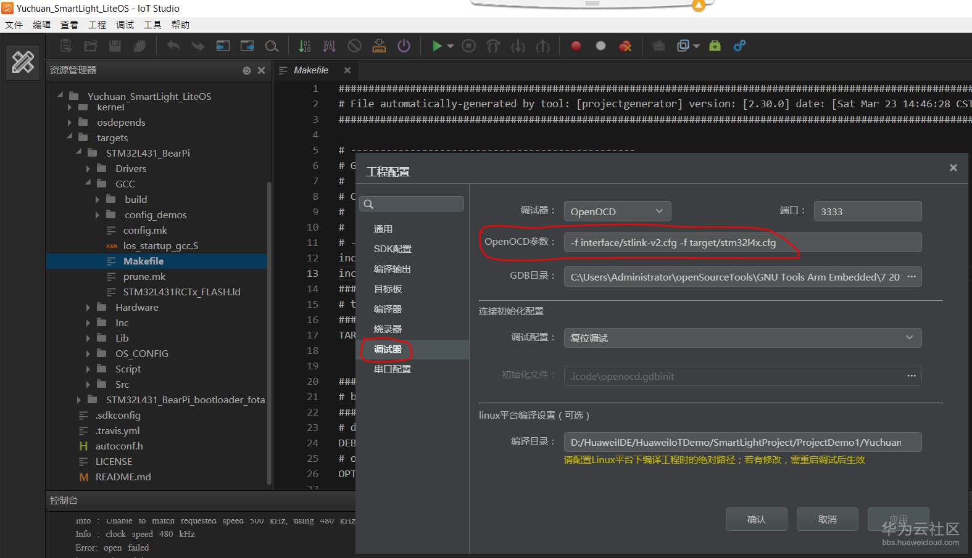Viewport: 972px width, 558px height.
Task: Expand the Drivers folder
Action: [88, 169]
